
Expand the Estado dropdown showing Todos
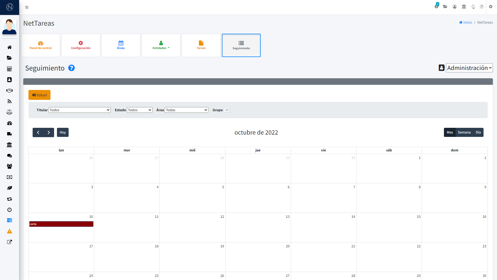click(x=139, y=110)
